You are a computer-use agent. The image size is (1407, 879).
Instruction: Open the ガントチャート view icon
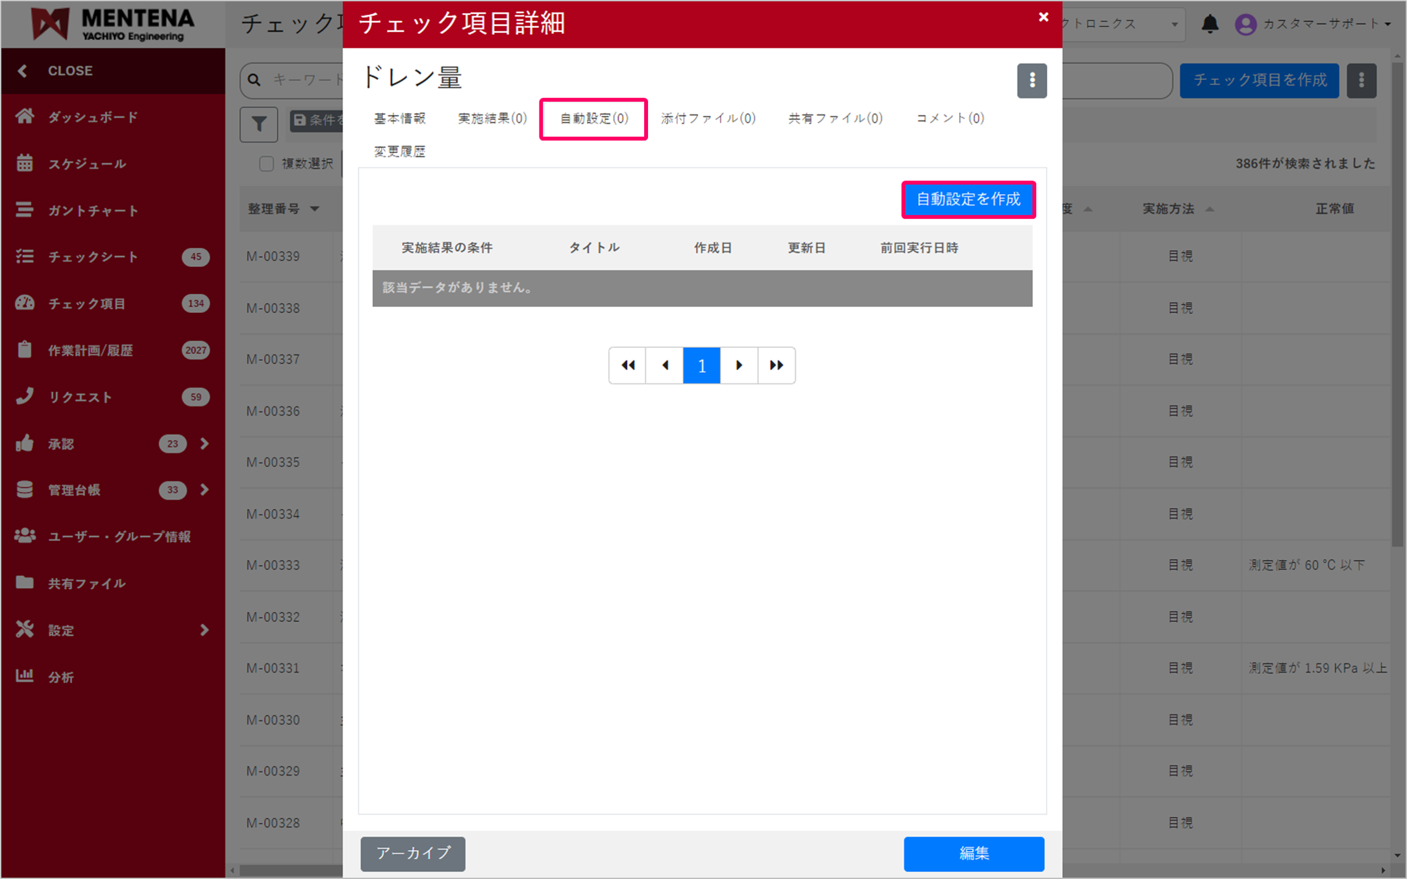(25, 210)
